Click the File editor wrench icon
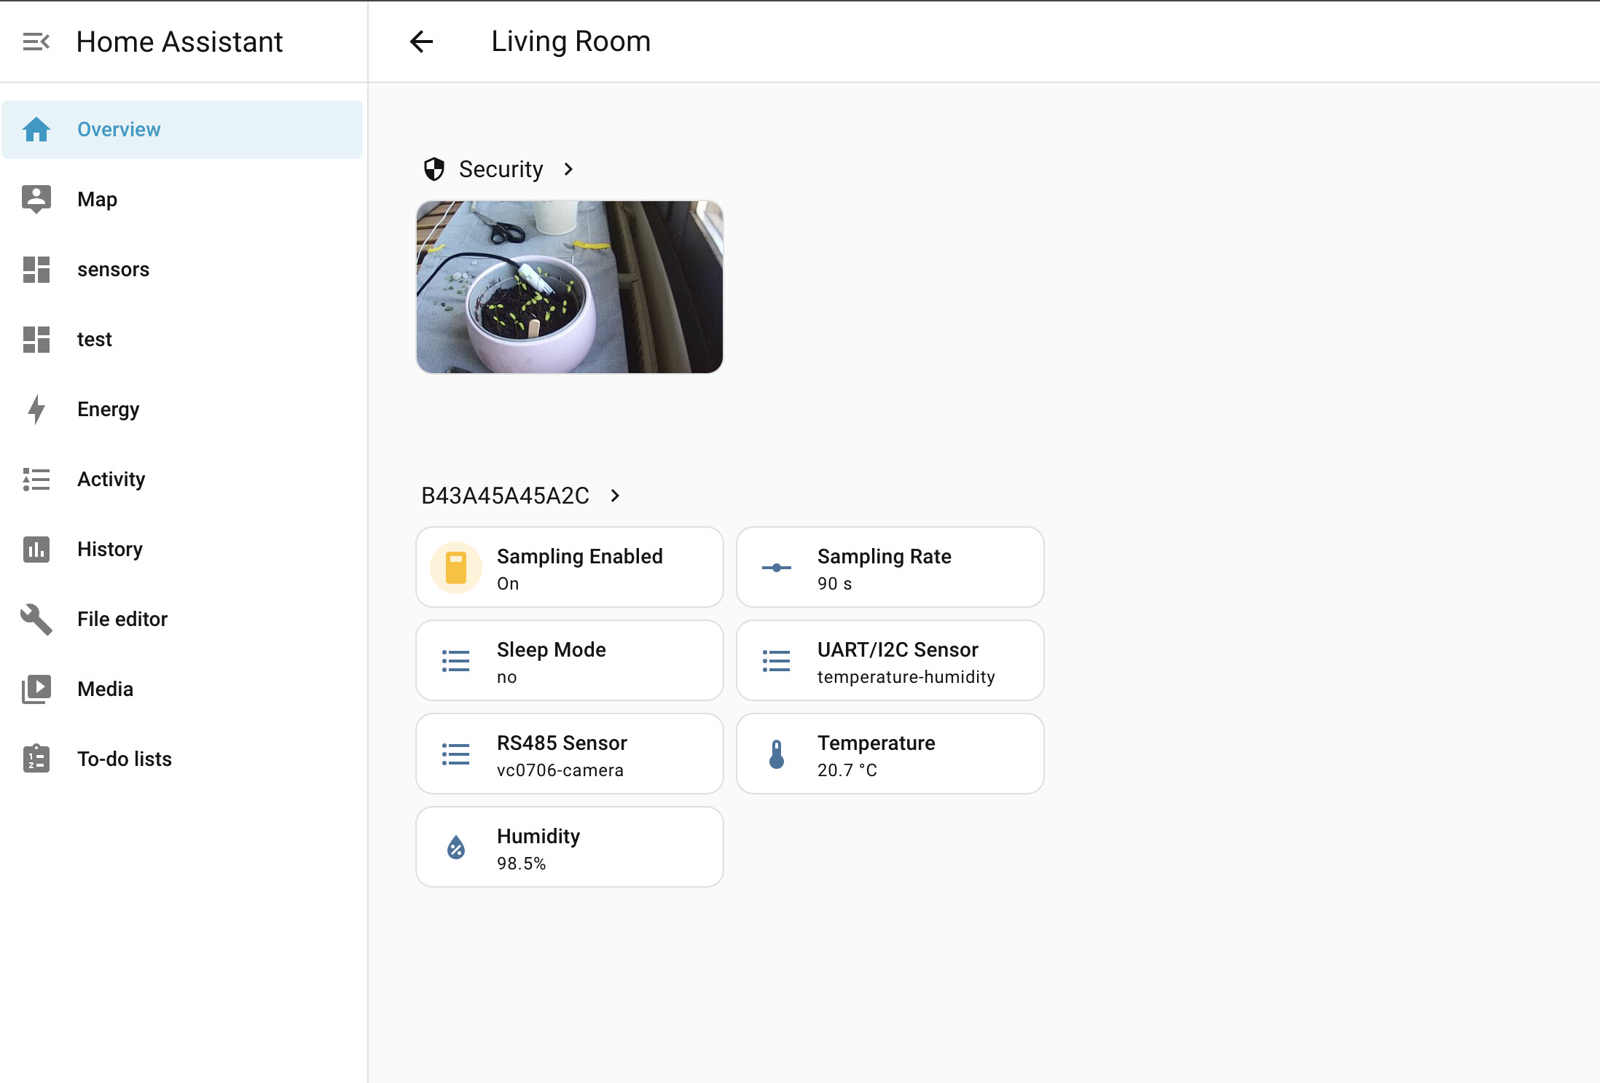1600x1083 pixels. click(36, 619)
